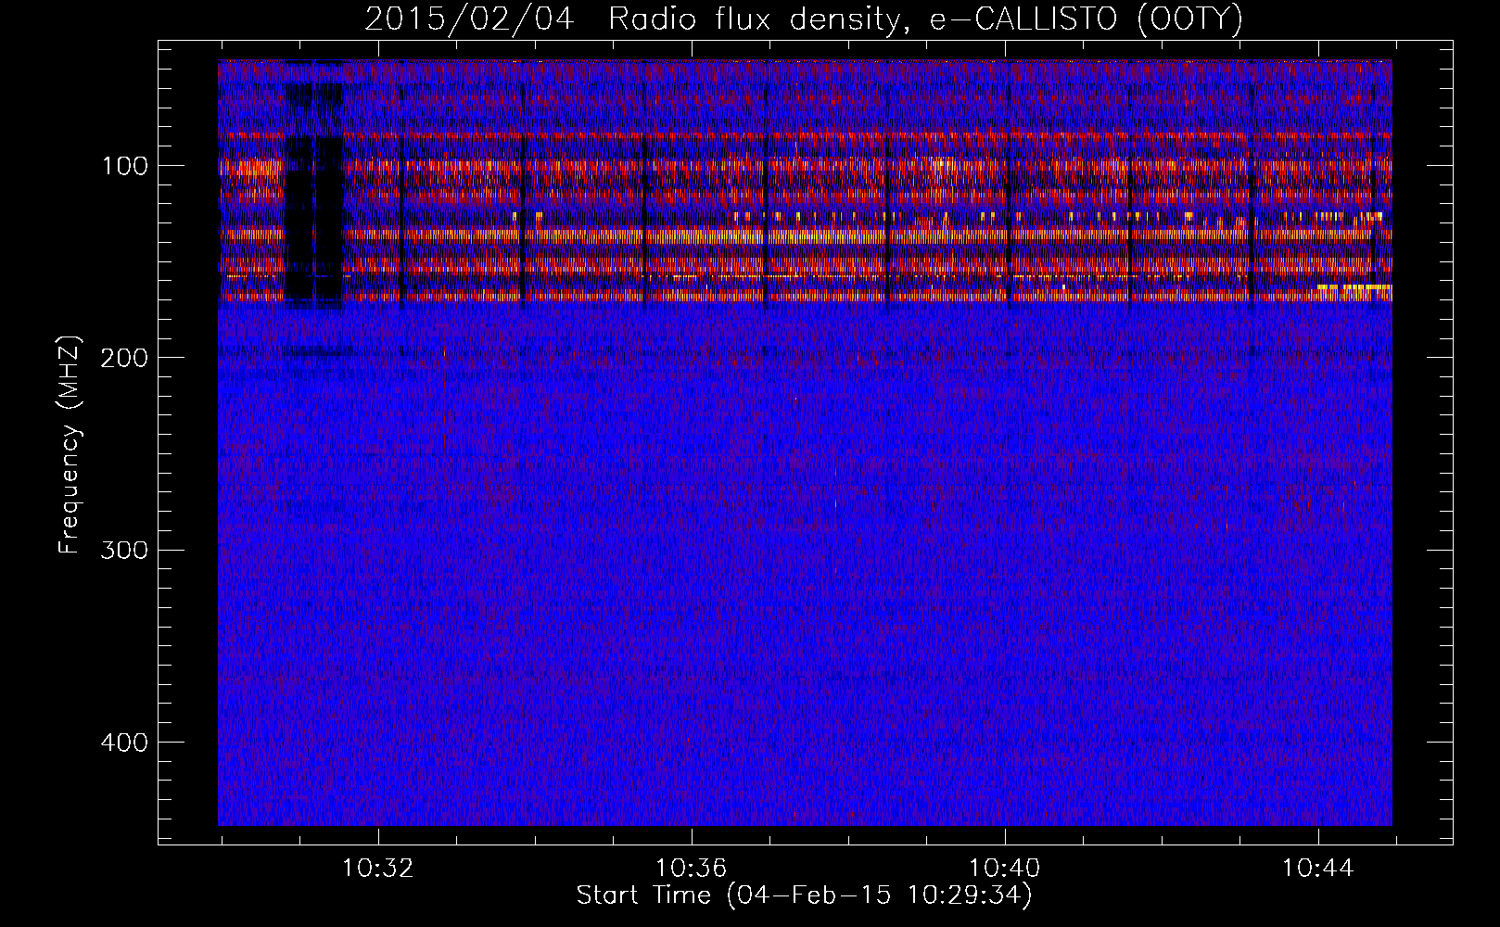
Task: Click the 10:40 time tick label
Action: 1005,869
